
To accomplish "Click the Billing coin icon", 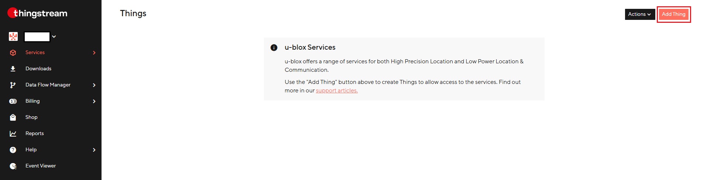I will click(13, 101).
